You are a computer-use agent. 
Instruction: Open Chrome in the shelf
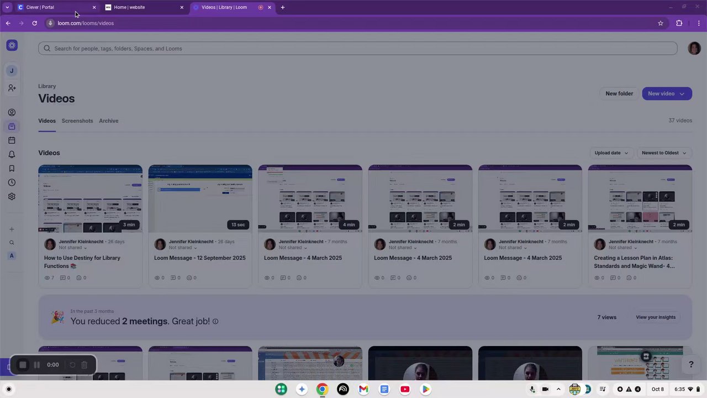tap(322, 389)
